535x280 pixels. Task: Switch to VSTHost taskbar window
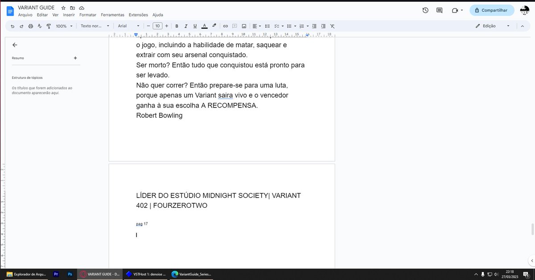[x=146, y=274]
